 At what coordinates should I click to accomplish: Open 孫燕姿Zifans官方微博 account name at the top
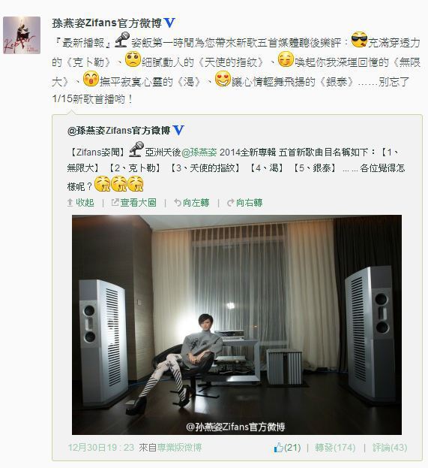(107, 23)
